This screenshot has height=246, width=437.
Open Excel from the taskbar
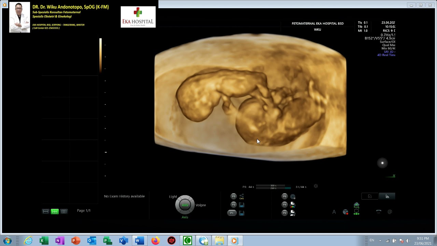coord(44,241)
